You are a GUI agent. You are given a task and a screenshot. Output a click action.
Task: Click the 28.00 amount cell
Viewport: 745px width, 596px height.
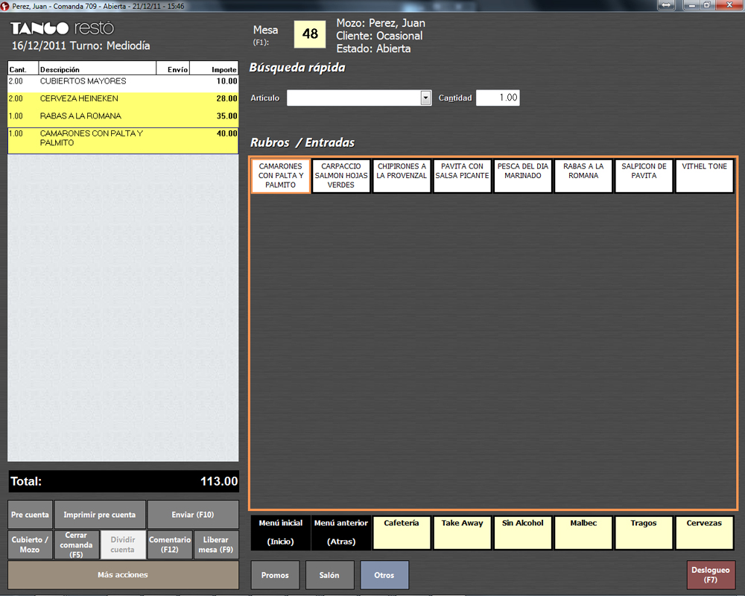pyautogui.click(x=226, y=99)
